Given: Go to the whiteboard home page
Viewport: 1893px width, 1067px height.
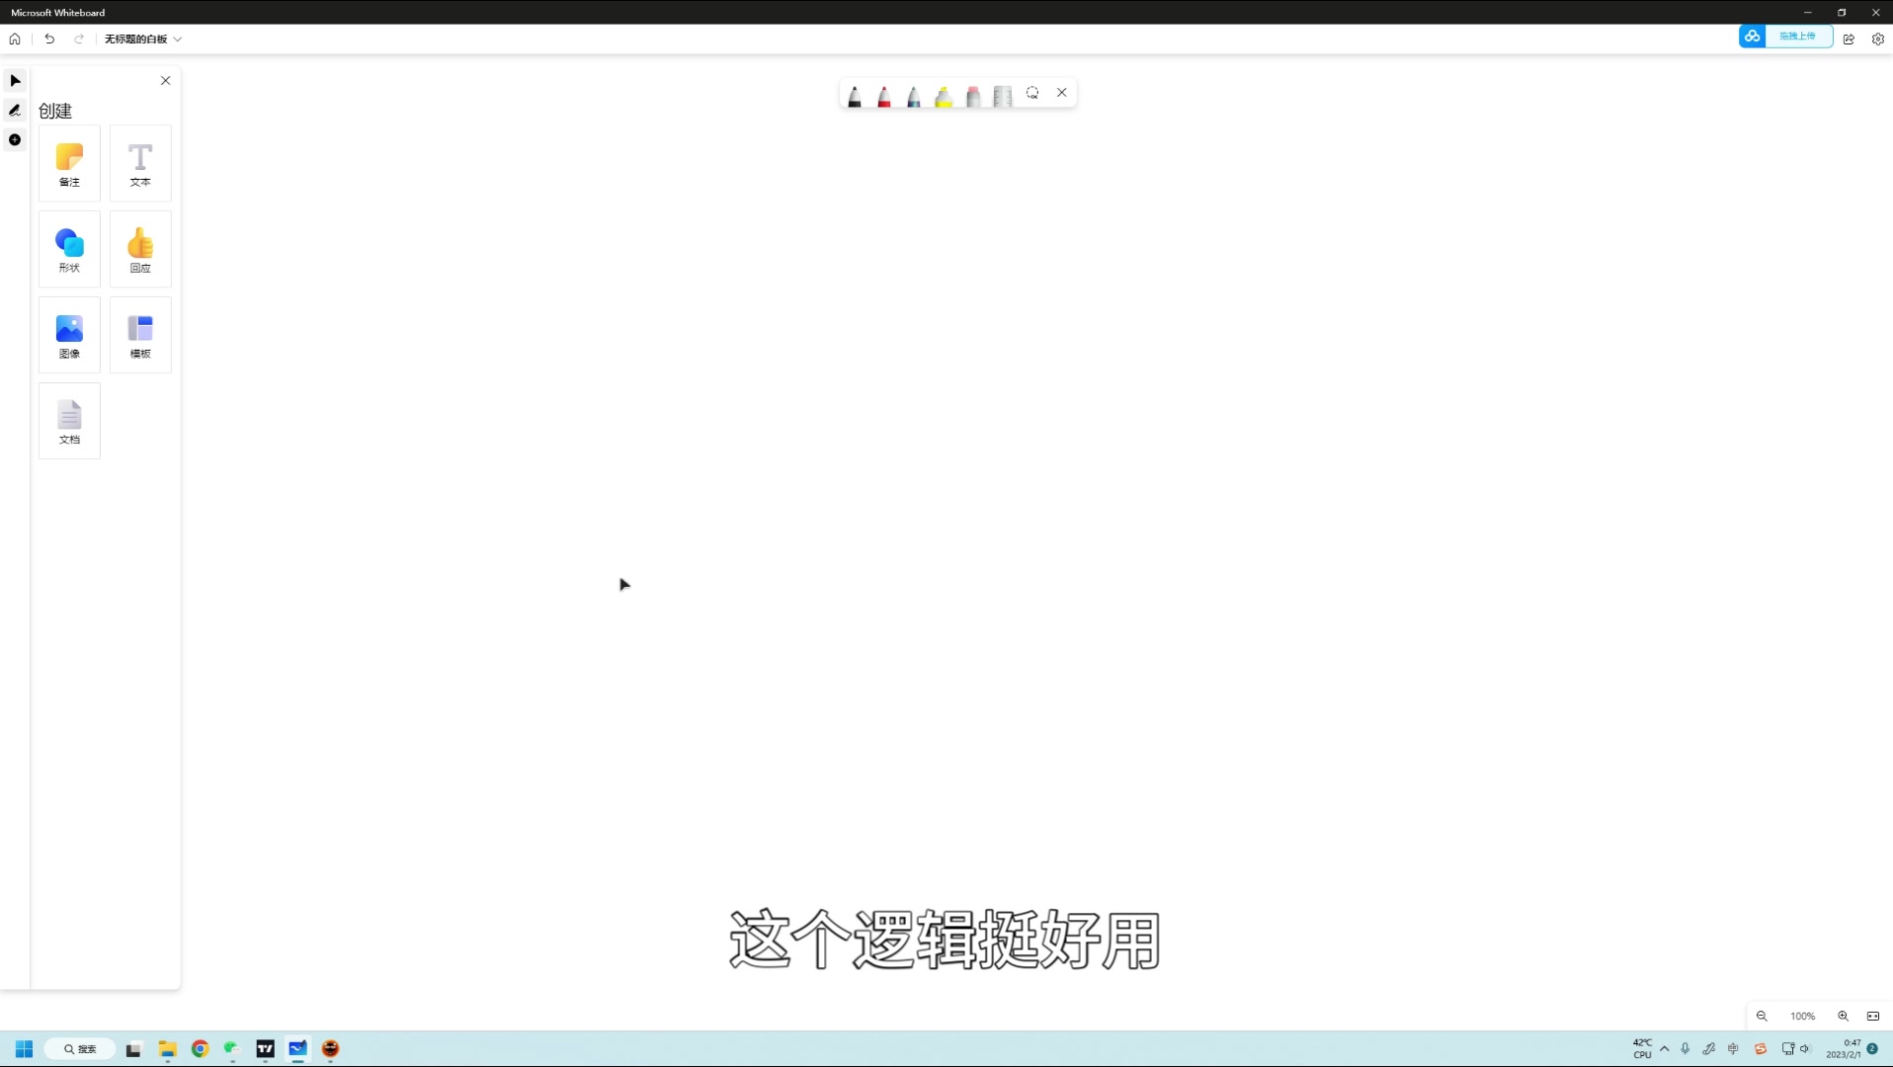Looking at the screenshot, I should (15, 40).
